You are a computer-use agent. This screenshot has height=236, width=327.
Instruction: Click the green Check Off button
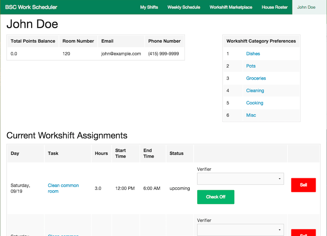pos(215,197)
